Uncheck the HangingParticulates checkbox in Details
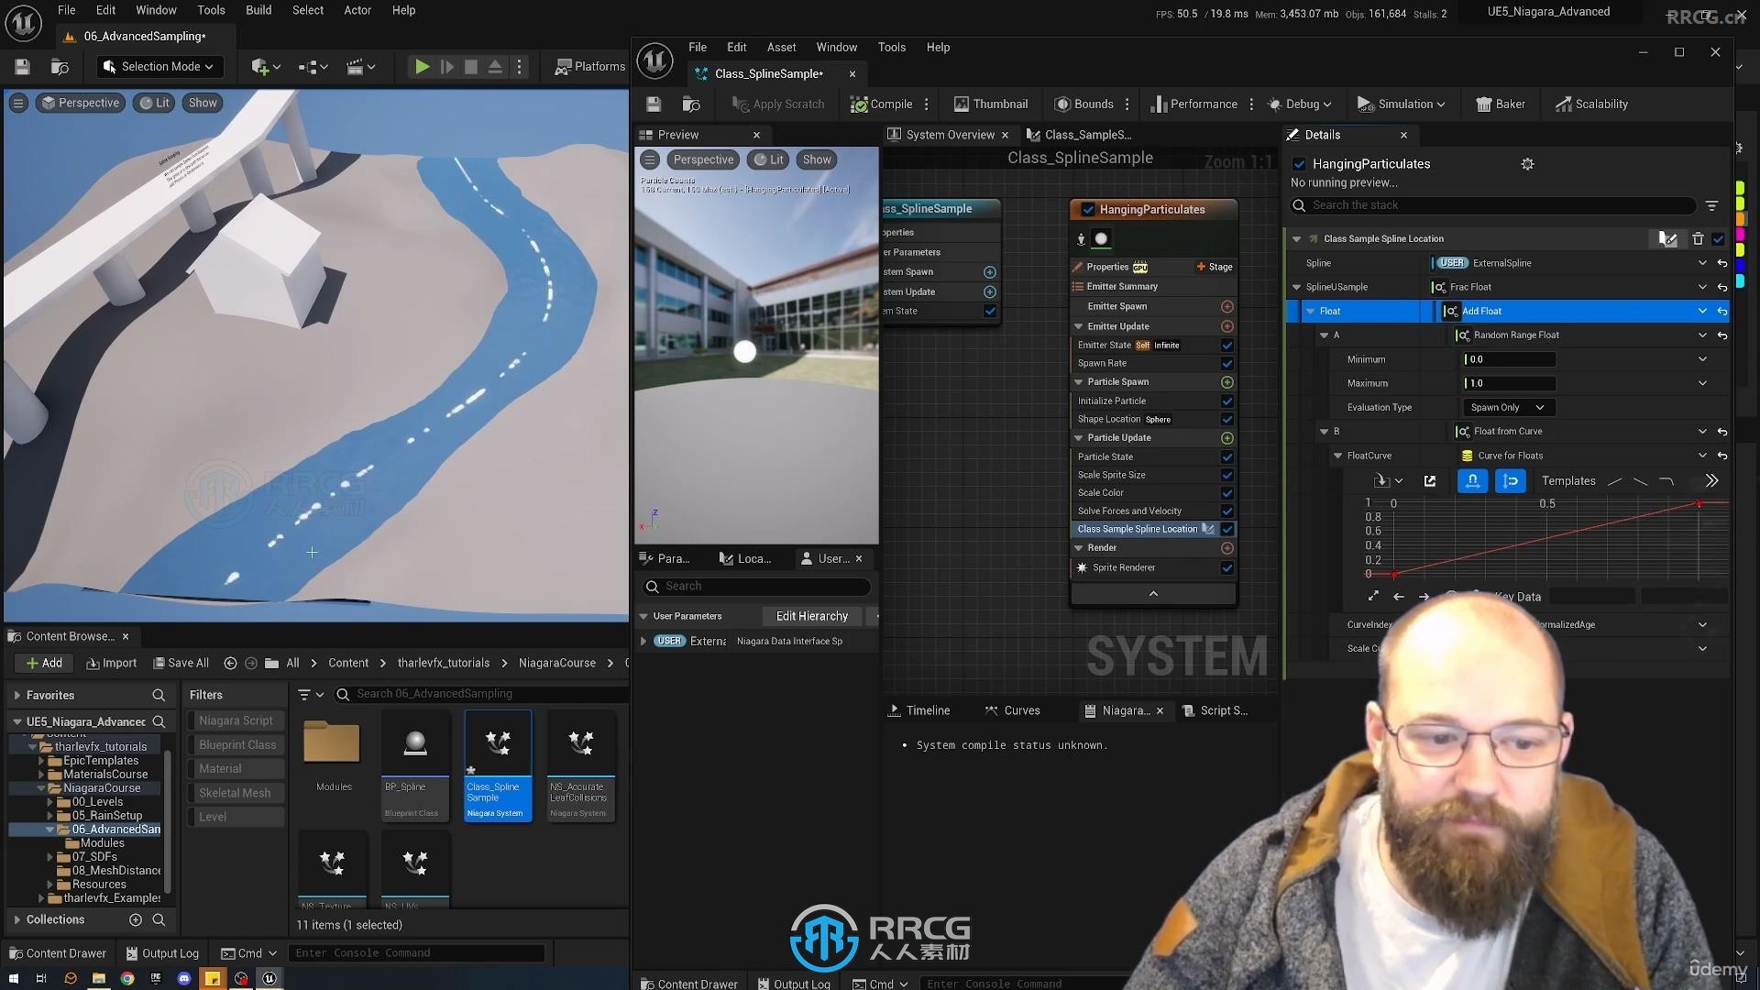1760x990 pixels. pos(1299,164)
